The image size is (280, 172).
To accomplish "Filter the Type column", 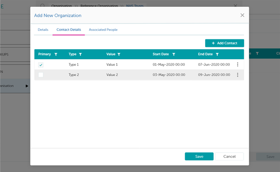I will coord(80,54).
